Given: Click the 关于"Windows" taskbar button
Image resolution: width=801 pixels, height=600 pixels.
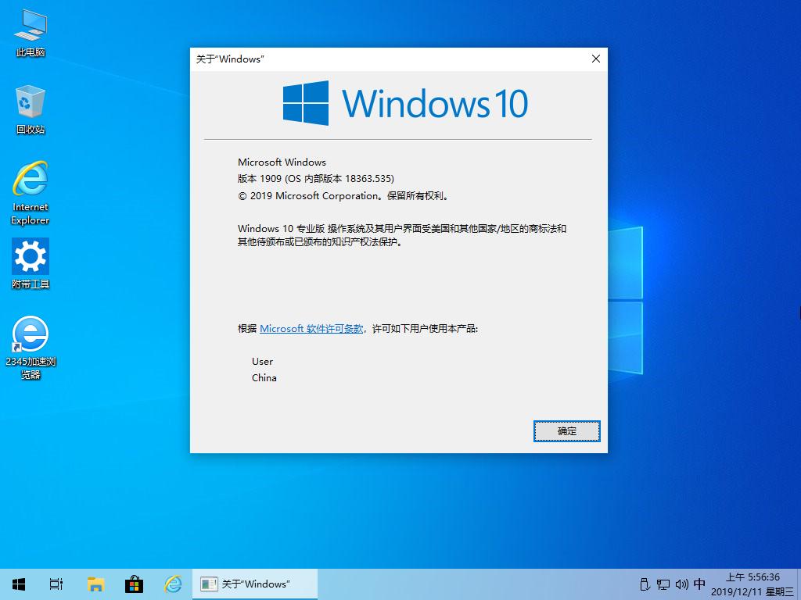Looking at the screenshot, I should point(255,584).
